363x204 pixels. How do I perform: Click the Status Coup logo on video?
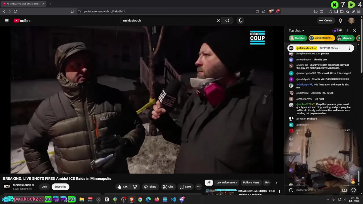(x=258, y=37)
